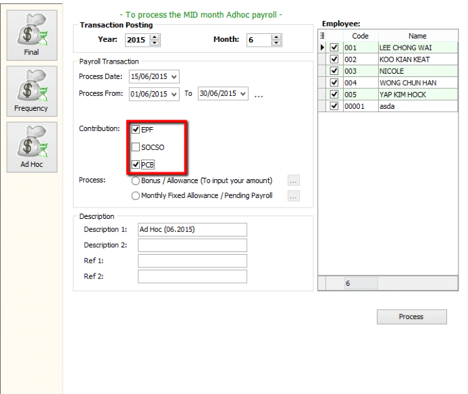Sort employees by Name column header
This screenshot has width=468, height=394.
point(417,36)
